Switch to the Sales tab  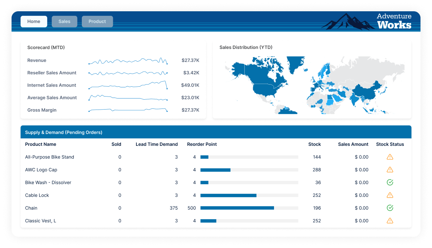pos(65,21)
